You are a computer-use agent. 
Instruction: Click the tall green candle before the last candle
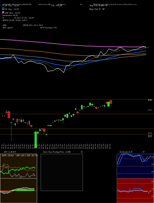coord(108,104)
